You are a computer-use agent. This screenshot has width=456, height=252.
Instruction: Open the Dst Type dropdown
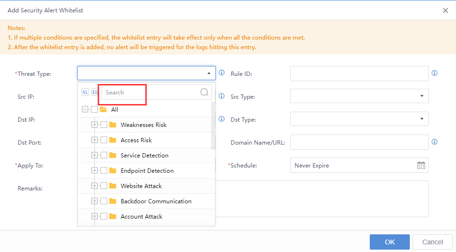359,119
